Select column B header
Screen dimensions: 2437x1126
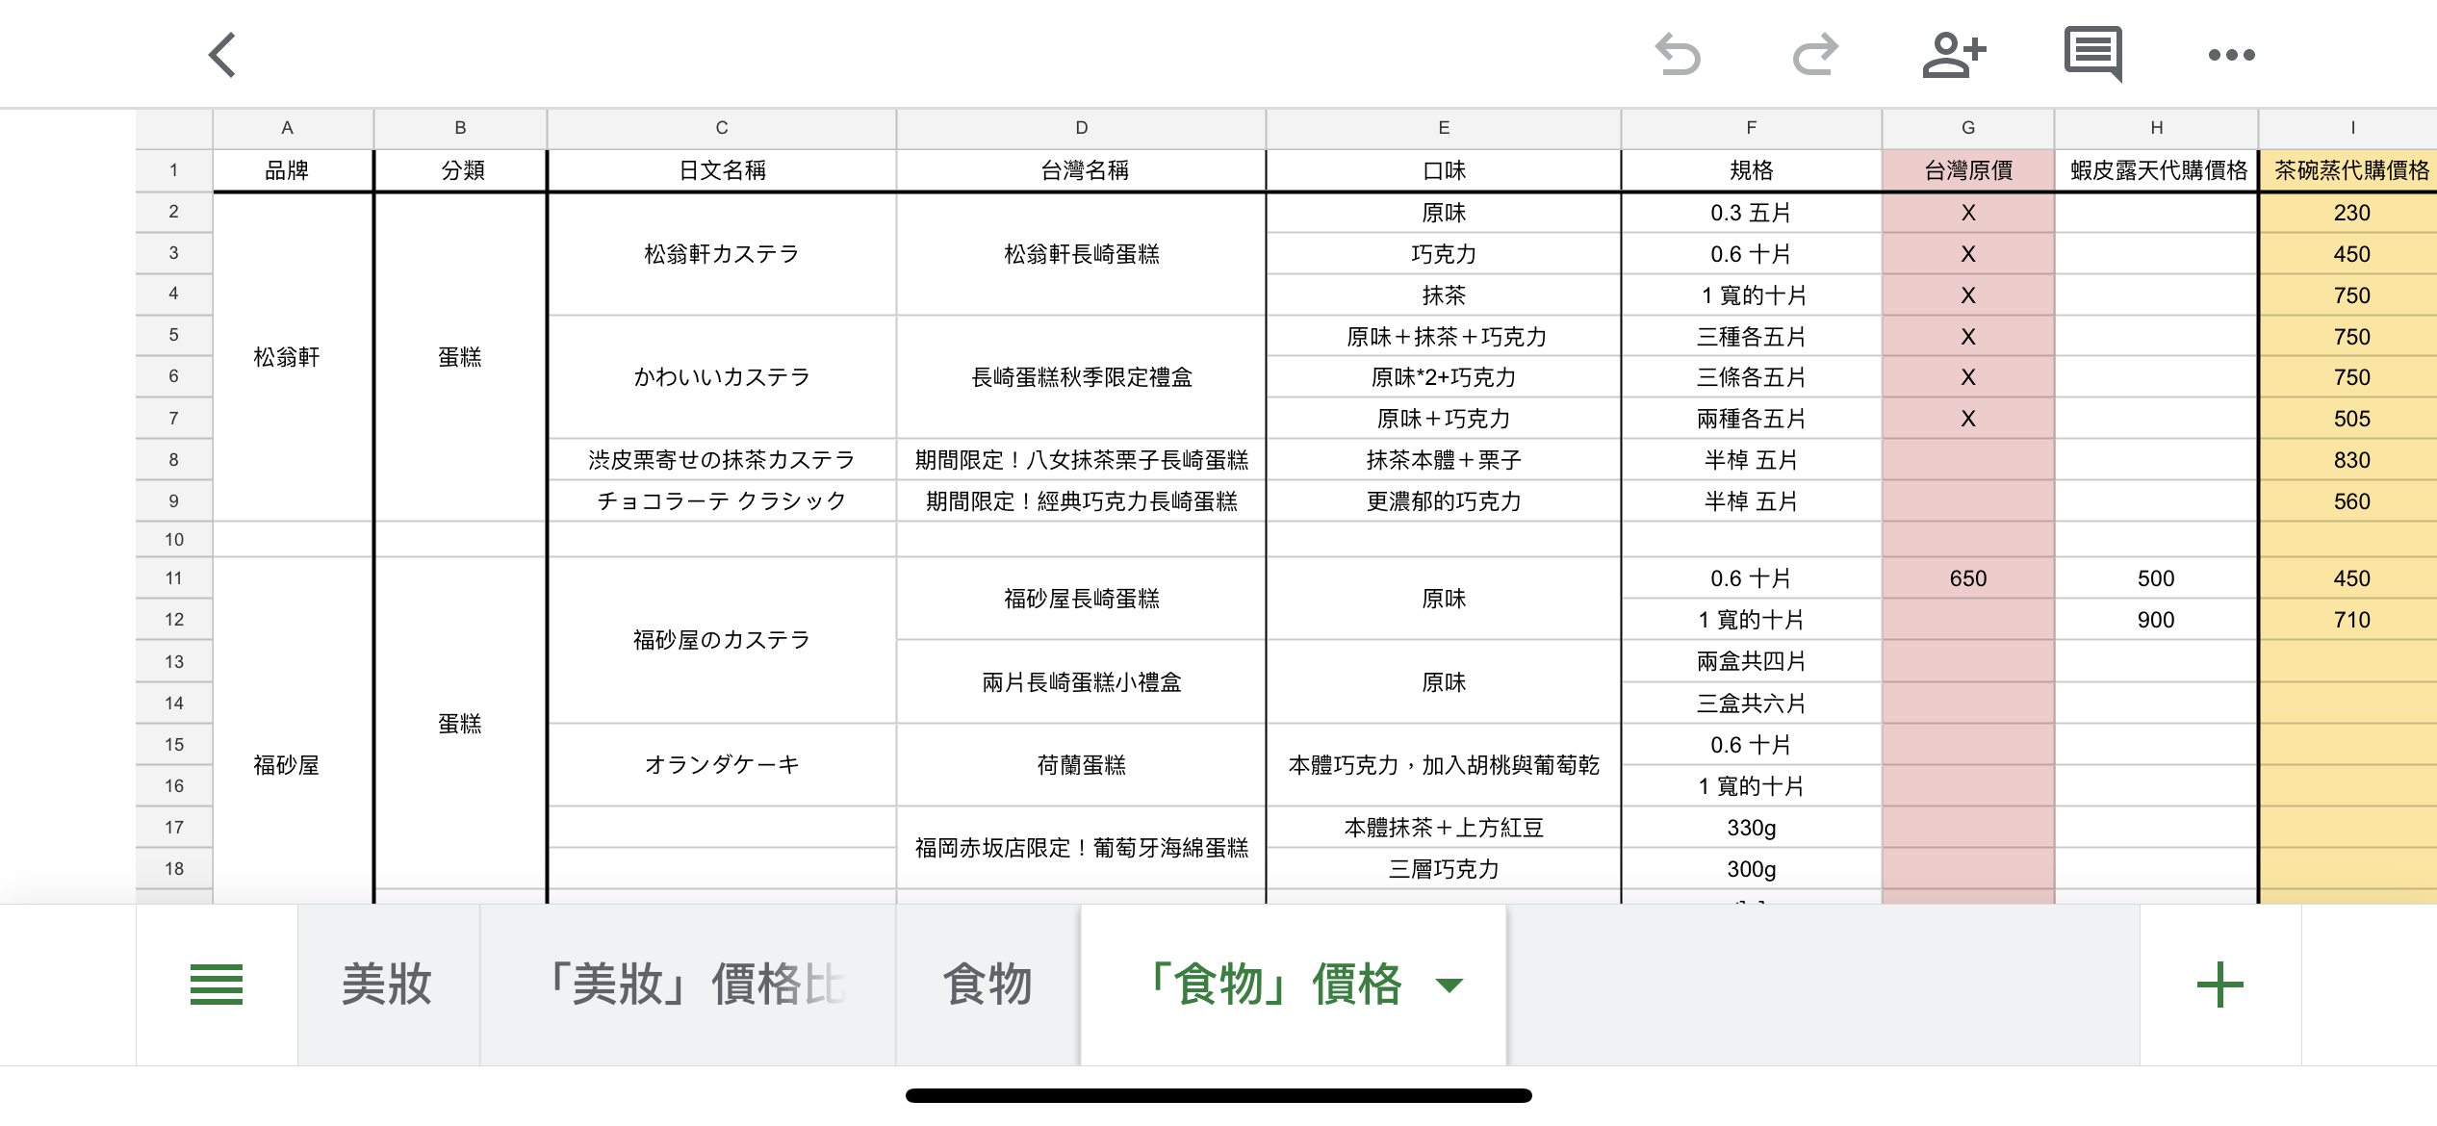click(460, 128)
